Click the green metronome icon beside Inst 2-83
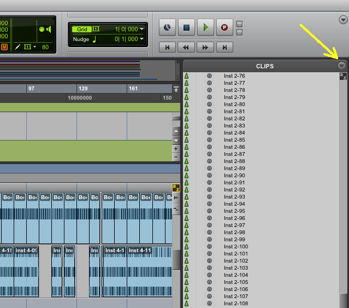Viewport: 349px width, 308px height. [x=187, y=126]
